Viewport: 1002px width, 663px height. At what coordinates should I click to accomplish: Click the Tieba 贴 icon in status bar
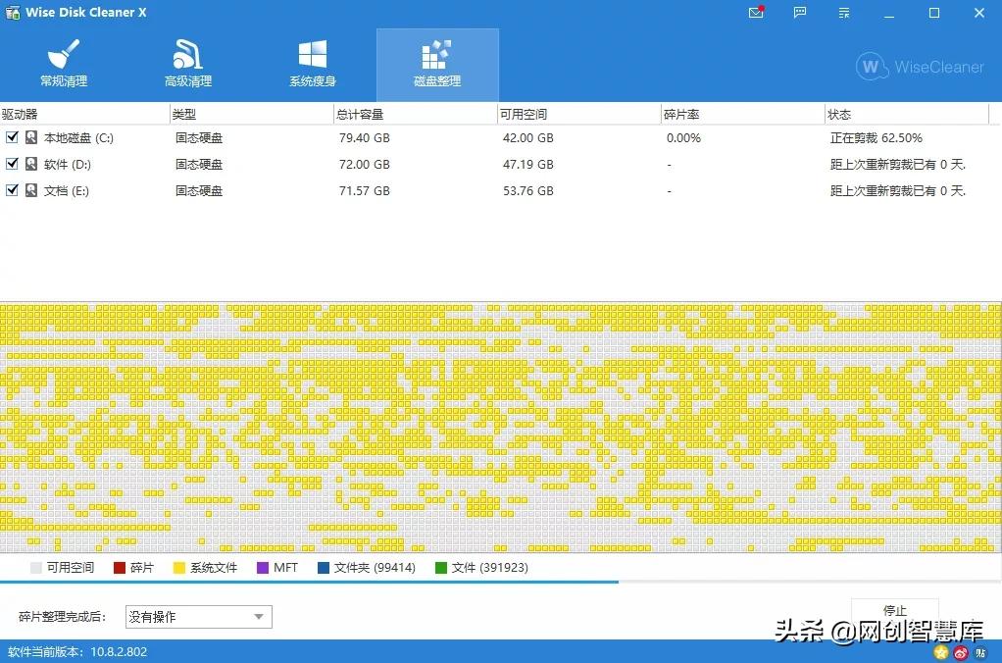pyautogui.click(x=980, y=652)
